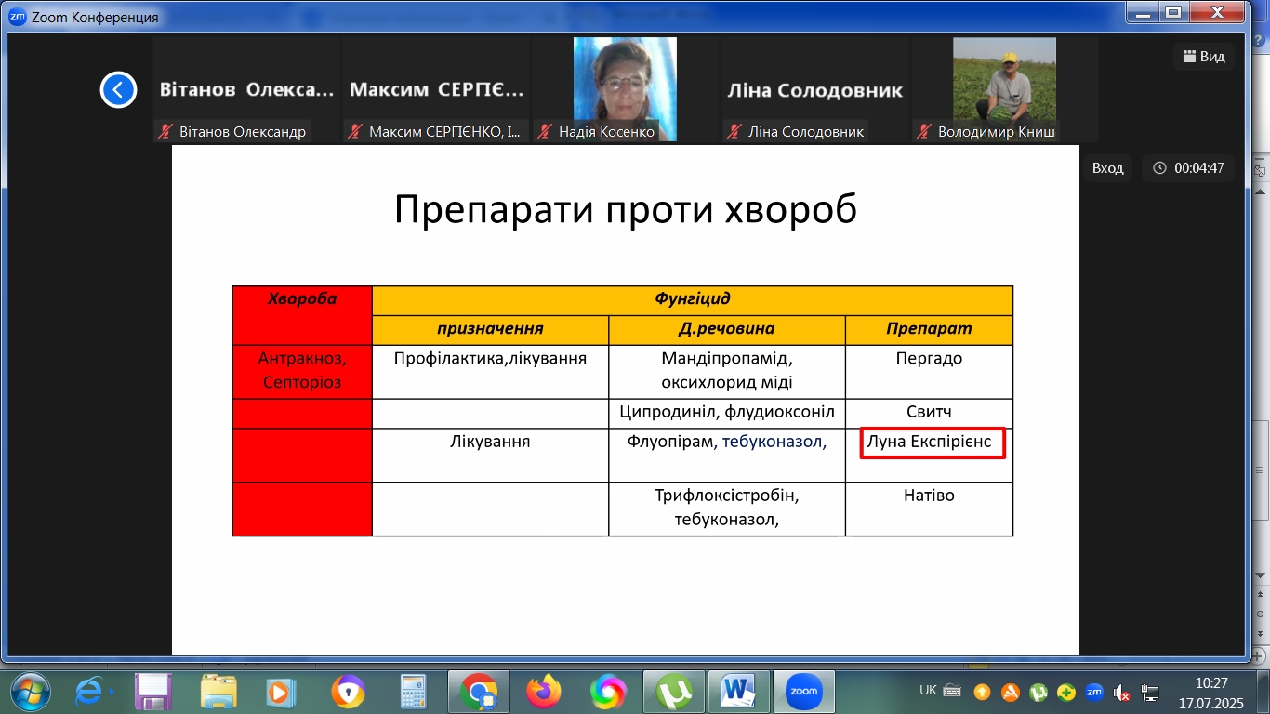Select Володимир Книш video thumbnail
The image size is (1270, 714).
pyautogui.click(x=1004, y=89)
